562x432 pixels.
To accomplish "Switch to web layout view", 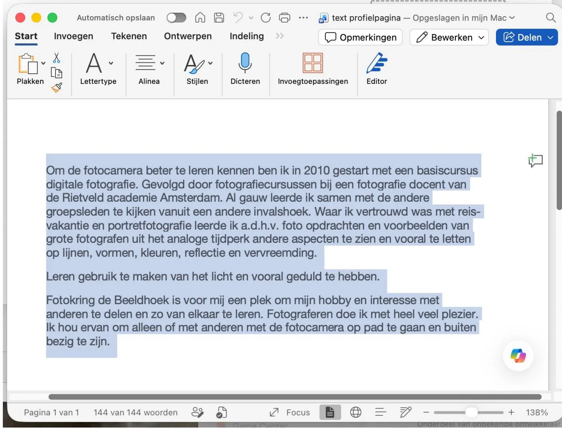I will click(x=356, y=412).
